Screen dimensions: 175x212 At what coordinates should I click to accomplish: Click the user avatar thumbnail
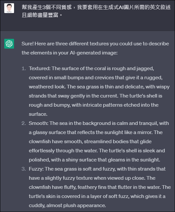click(x=9, y=8)
